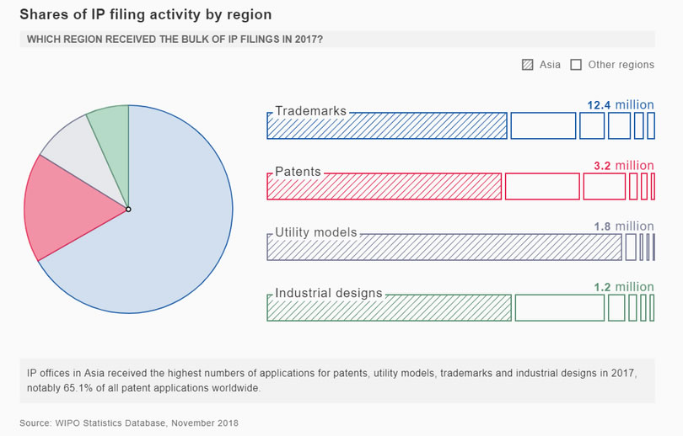Click the Patents bar label
This screenshot has height=436, width=683.
(x=298, y=172)
